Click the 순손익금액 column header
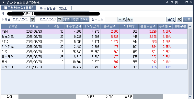The height and width of the screenshot is (99, 194). (148, 26)
